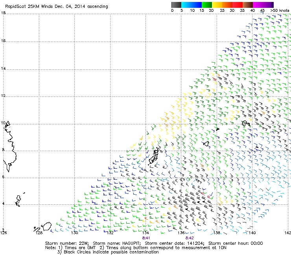Click the round island outline near 128.5E, 2.3N
The image size is (291, 255).
(x=47, y=226)
